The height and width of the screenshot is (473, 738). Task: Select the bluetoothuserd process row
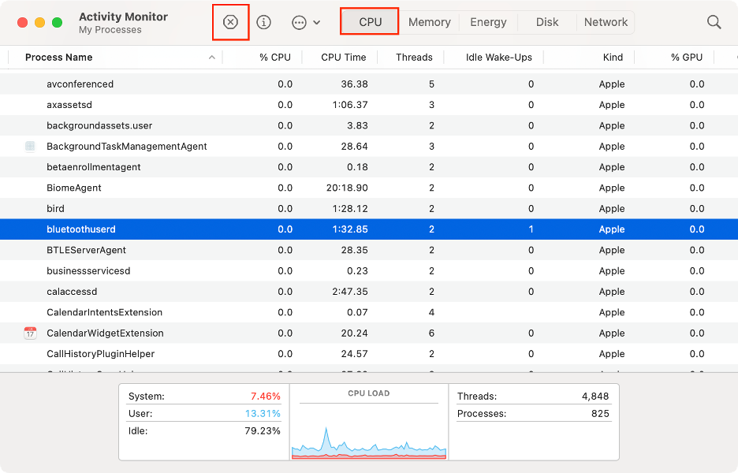tap(237, 229)
